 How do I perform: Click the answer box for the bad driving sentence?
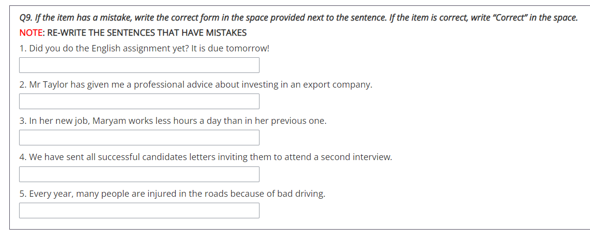pyautogui.click(x=139, y=211)
